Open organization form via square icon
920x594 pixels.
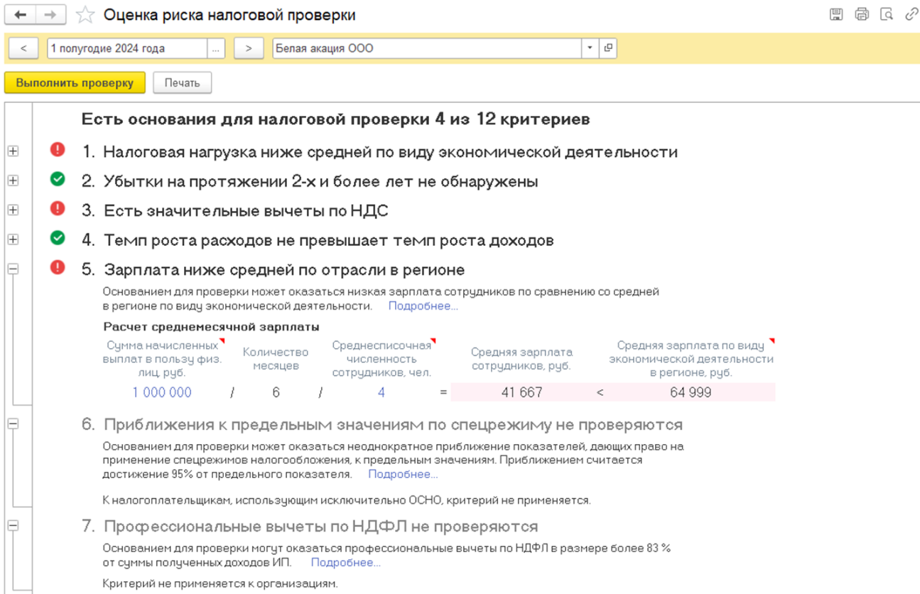click(x=608, y=48)
